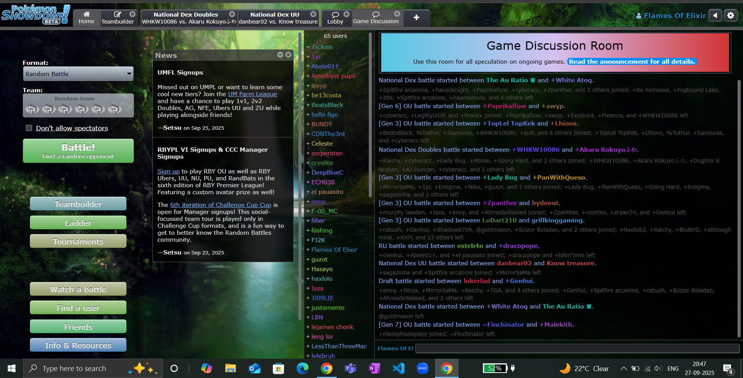Screen dimensions: 743x378
Task: Close the News panel
Action: point(288,55)
